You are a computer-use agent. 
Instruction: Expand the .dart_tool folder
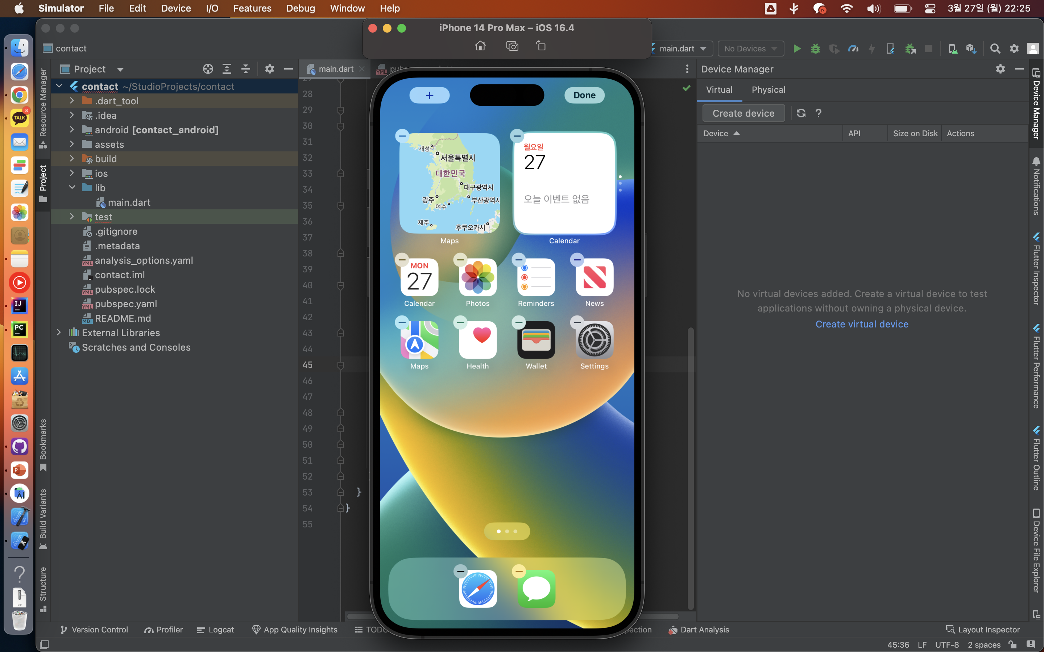72,100
